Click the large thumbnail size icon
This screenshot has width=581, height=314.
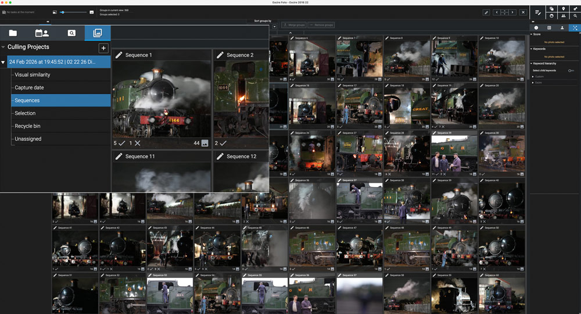point(92,12)
